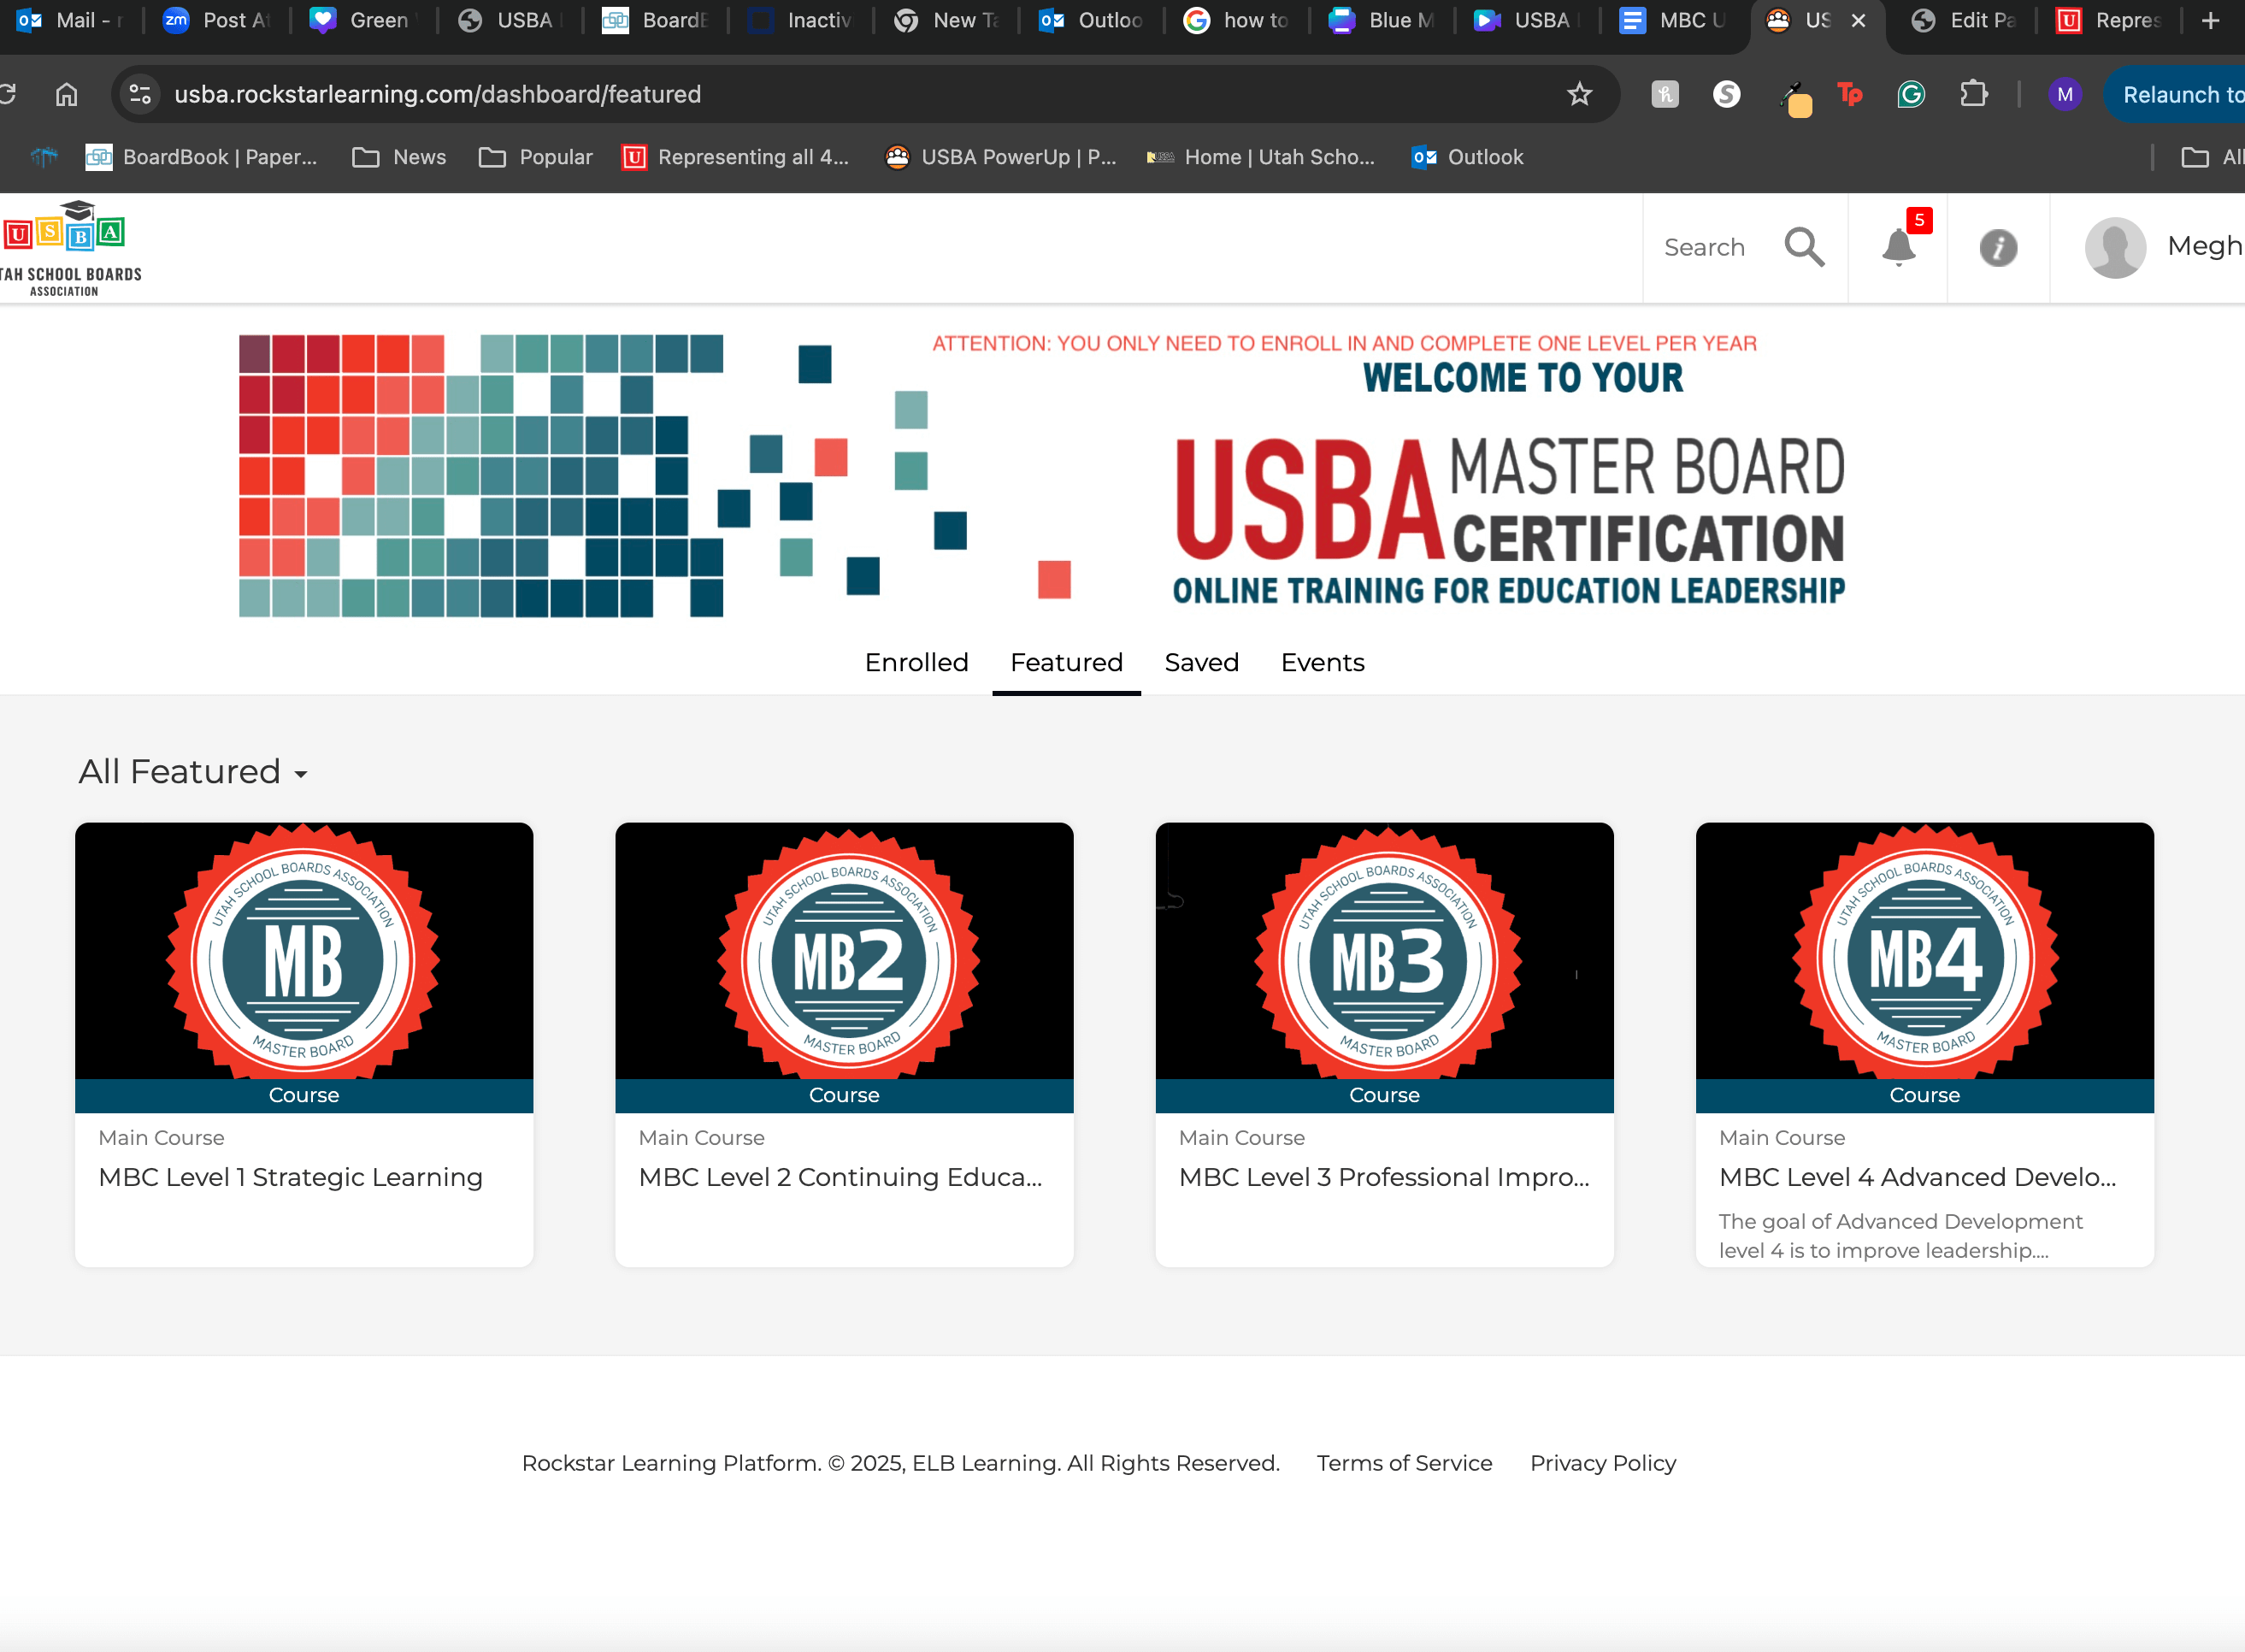Open the BoardBook bookmark
Viewport: 2245px width, 1652px height.
pos(201,157)
